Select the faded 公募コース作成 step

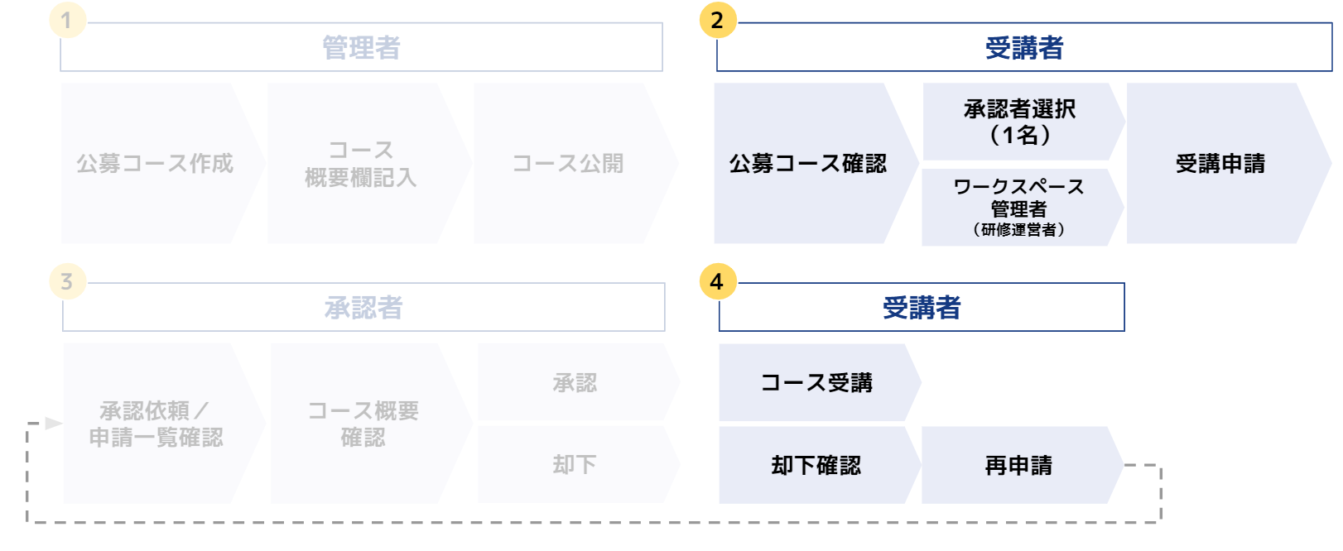163,163
